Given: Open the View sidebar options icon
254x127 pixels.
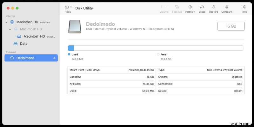Looking at the screenshot, I should click(x=67, y=7).
